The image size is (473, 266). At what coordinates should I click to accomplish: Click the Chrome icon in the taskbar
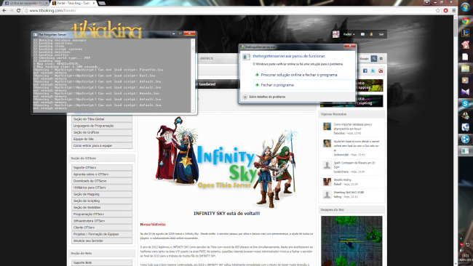point(465,21)
